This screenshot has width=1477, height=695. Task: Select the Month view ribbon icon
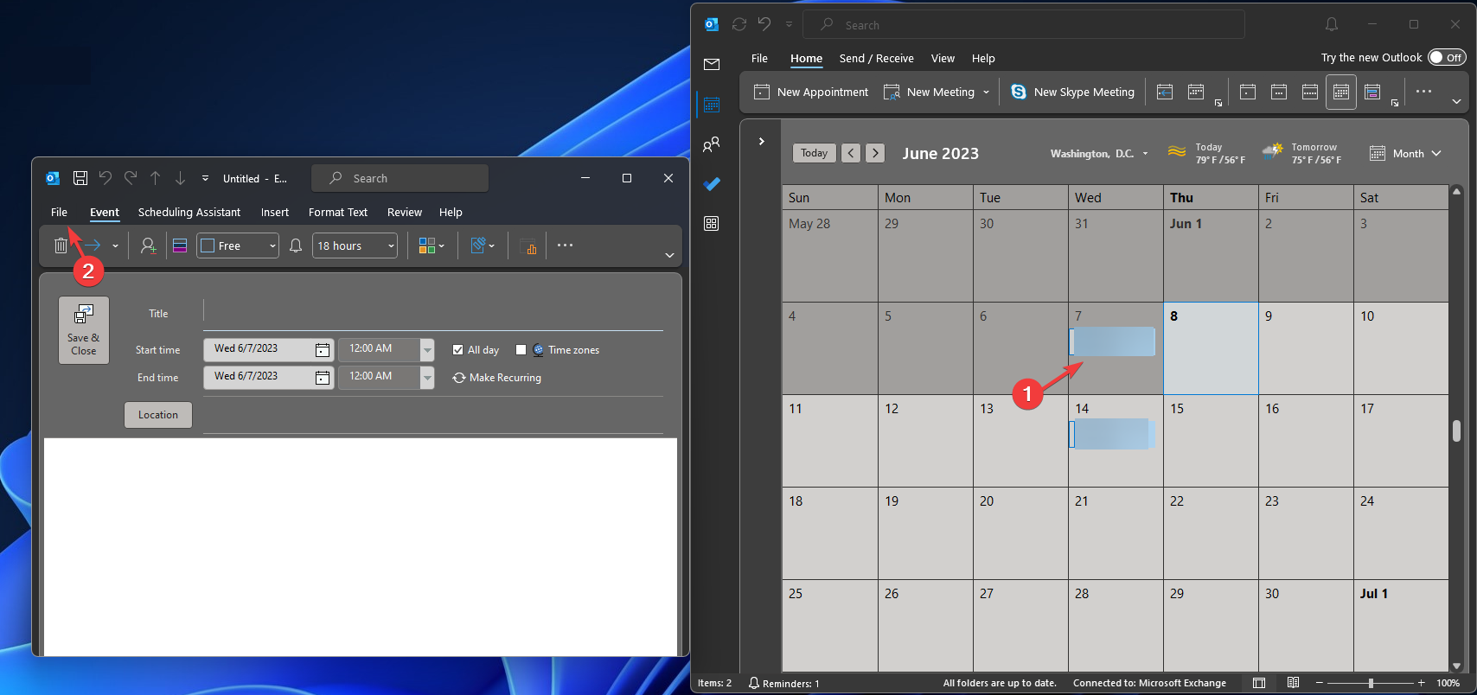click(x=1341, y=92)
